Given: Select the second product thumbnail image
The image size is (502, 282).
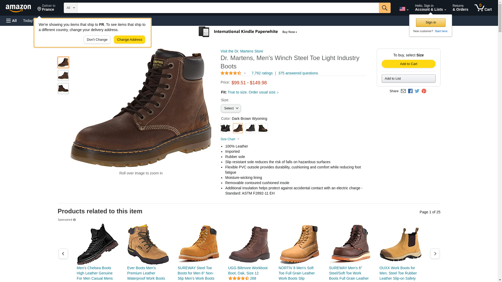Looking at the screenshot, I should (x=63, y=75).
